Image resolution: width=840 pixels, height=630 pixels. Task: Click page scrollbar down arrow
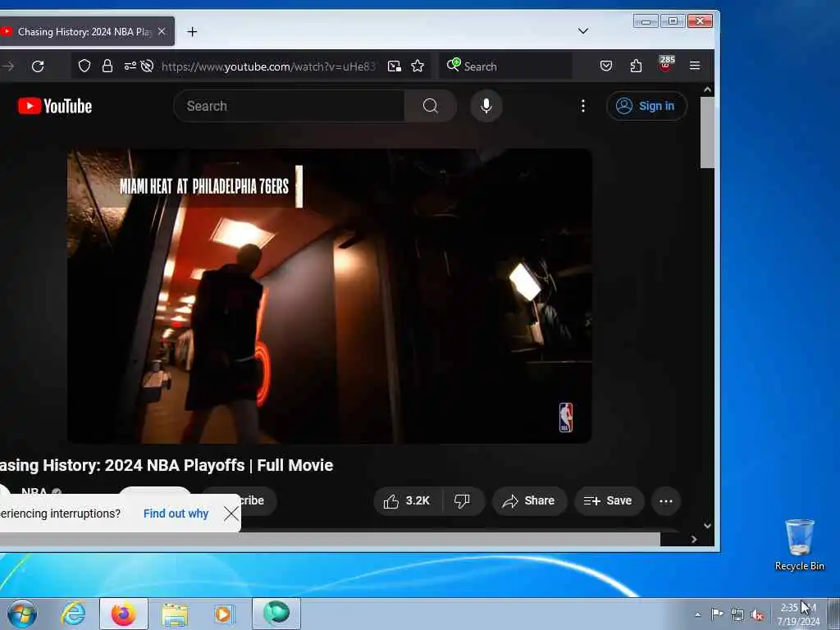tap(707, 526)
